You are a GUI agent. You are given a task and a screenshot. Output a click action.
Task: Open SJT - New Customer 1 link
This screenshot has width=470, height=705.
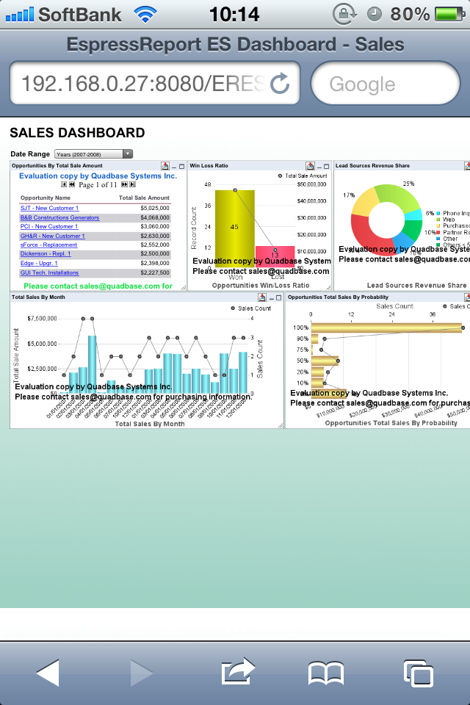[49, 208]
